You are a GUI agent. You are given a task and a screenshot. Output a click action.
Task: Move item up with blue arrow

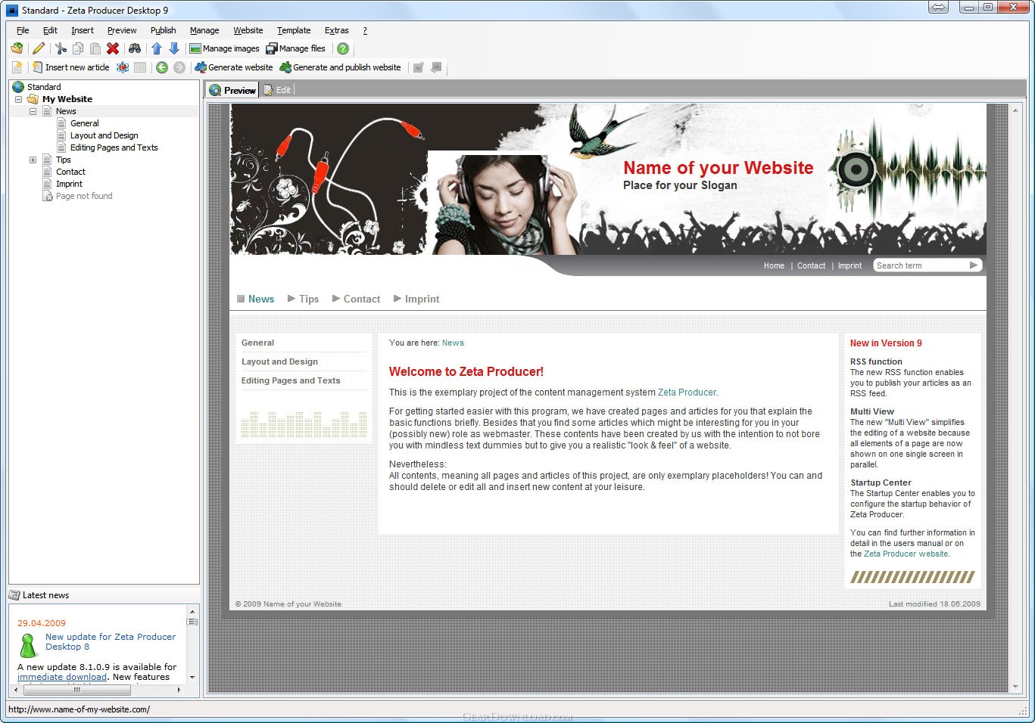[157, 48]
